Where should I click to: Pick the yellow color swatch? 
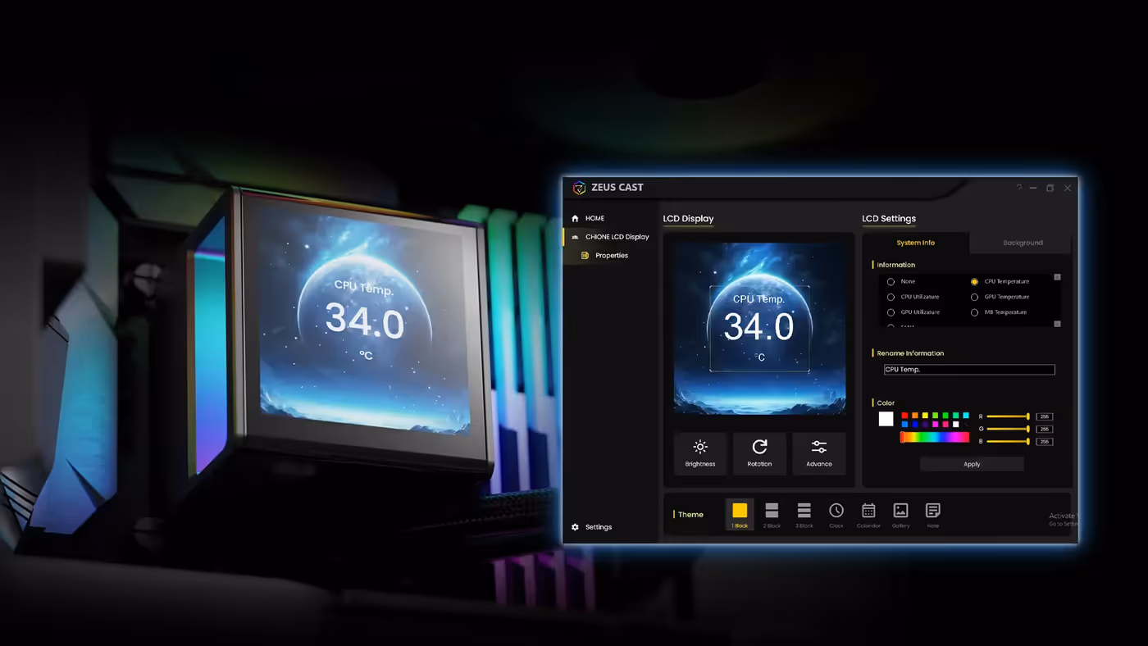(x=925, y=416)
